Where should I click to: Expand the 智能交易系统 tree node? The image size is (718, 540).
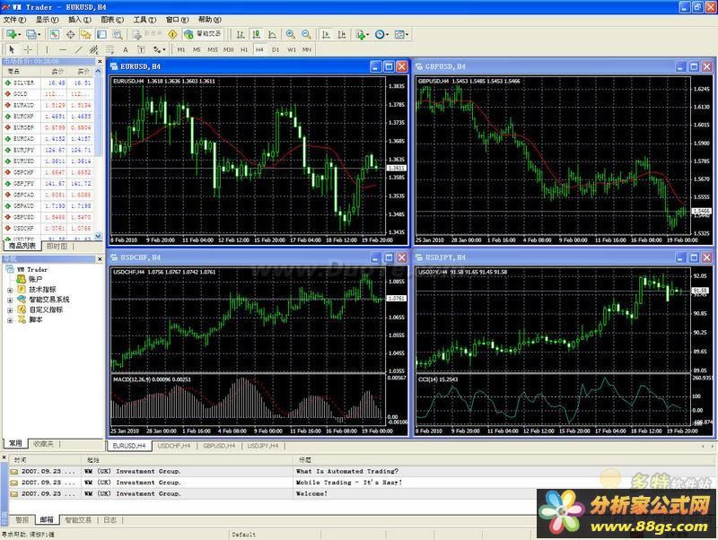[10, 300]
